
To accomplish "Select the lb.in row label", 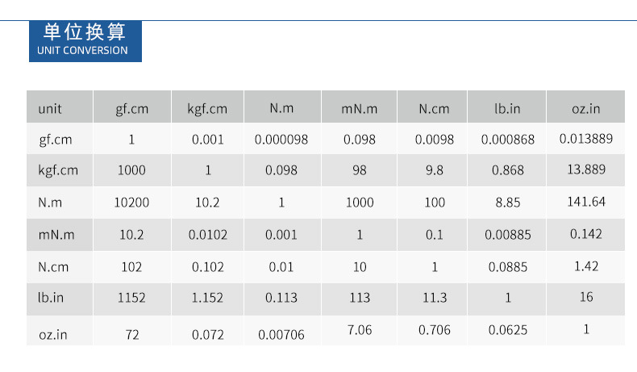I will point(60,299).
